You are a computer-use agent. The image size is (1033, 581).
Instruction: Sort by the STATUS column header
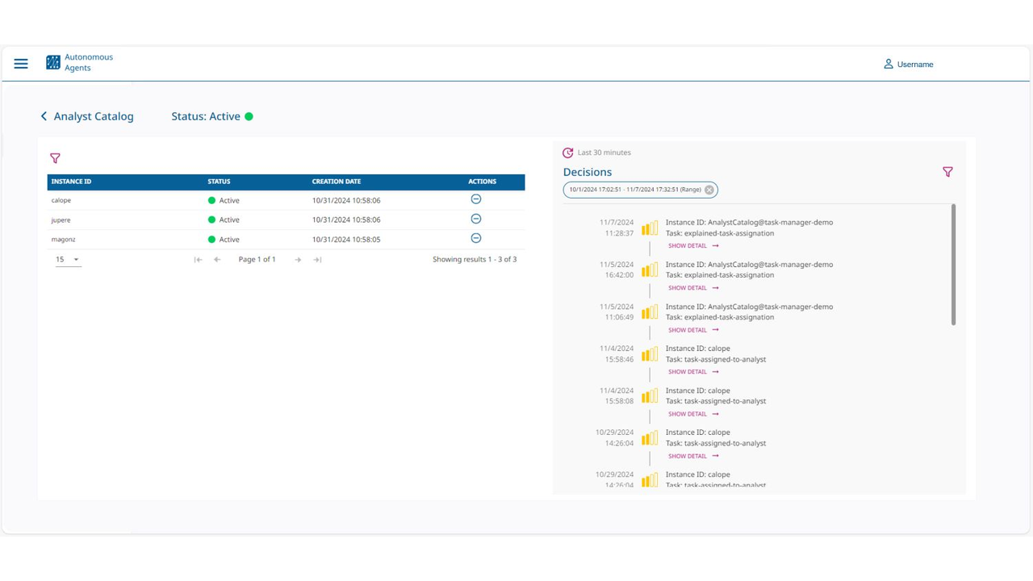pos(219,182)
